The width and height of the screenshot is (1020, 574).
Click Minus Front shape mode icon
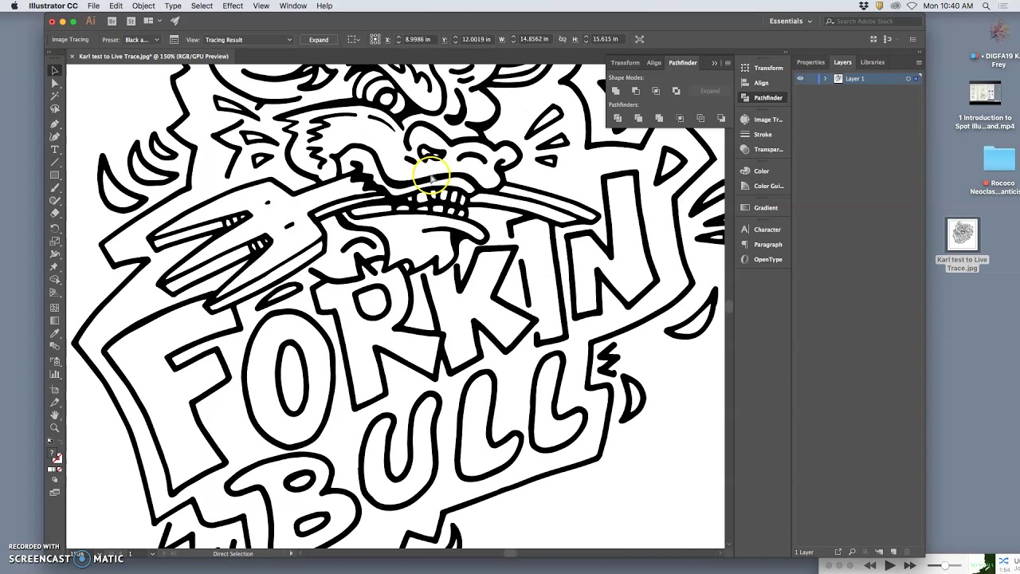tap(636, 91)
